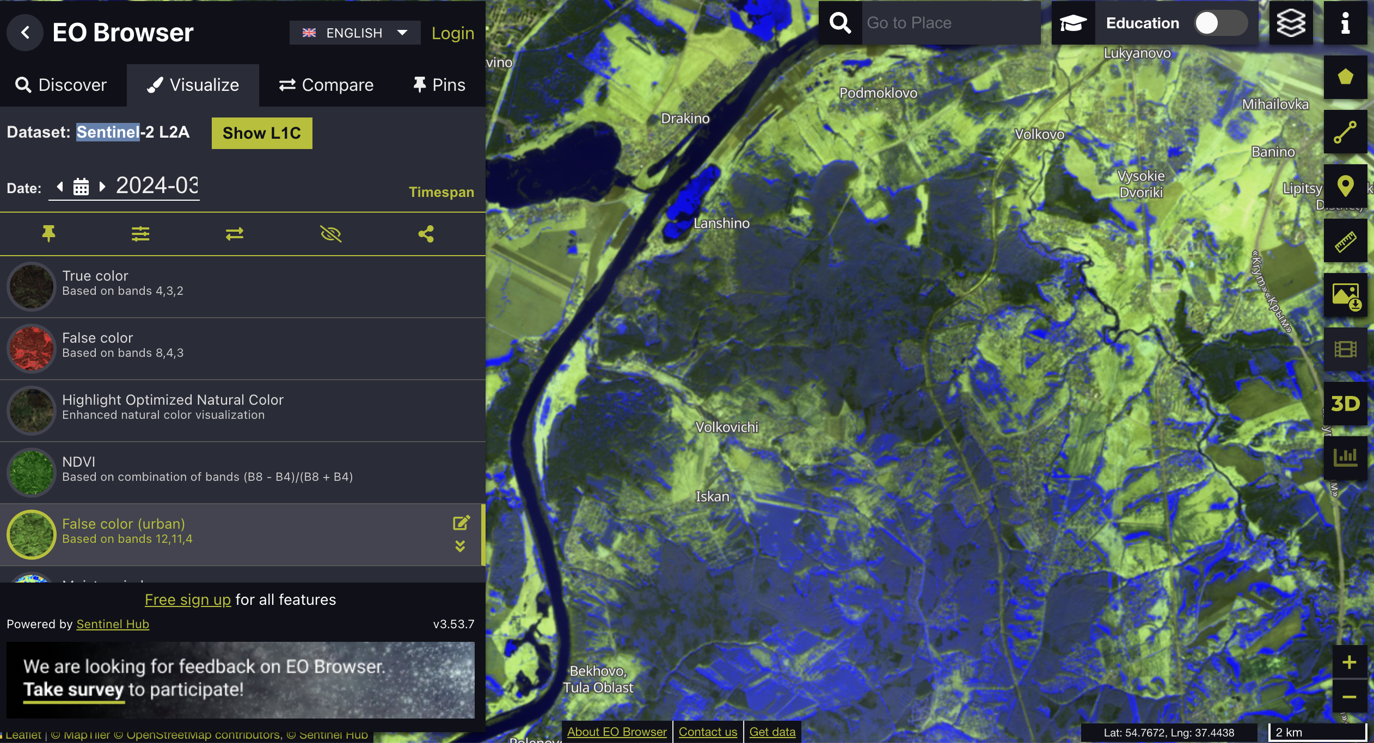Pin the current layer with the pin icon

click(x=48, y=234)
